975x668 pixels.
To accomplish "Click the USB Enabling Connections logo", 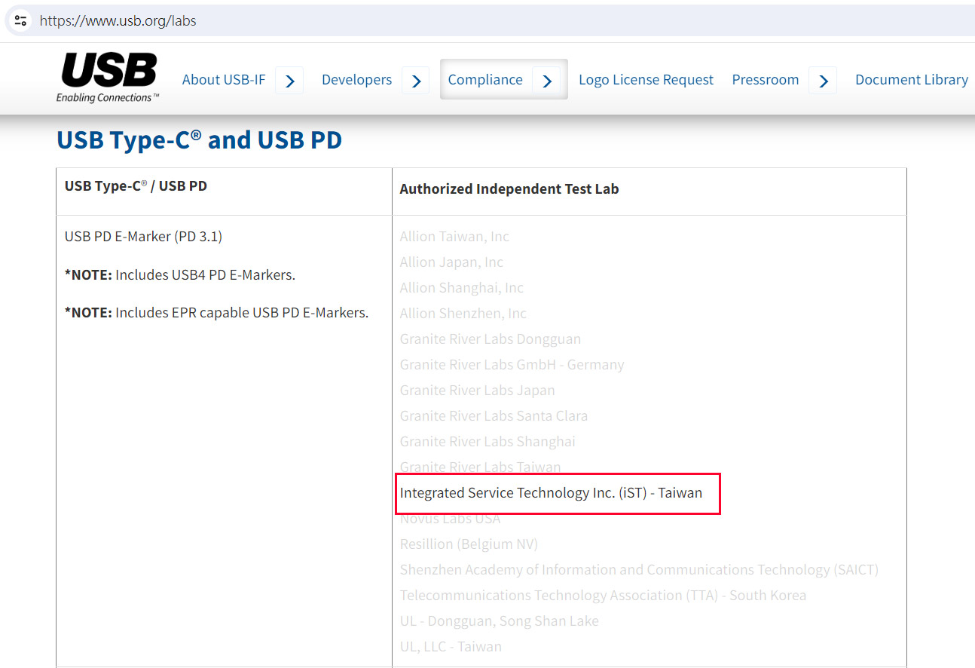I will (x=109, y=78).
